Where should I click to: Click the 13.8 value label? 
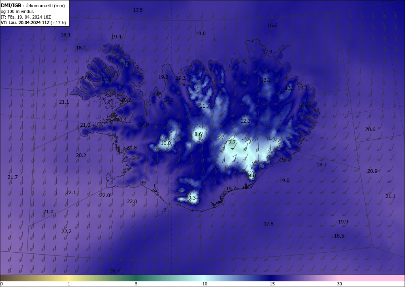tap(106, 79)
